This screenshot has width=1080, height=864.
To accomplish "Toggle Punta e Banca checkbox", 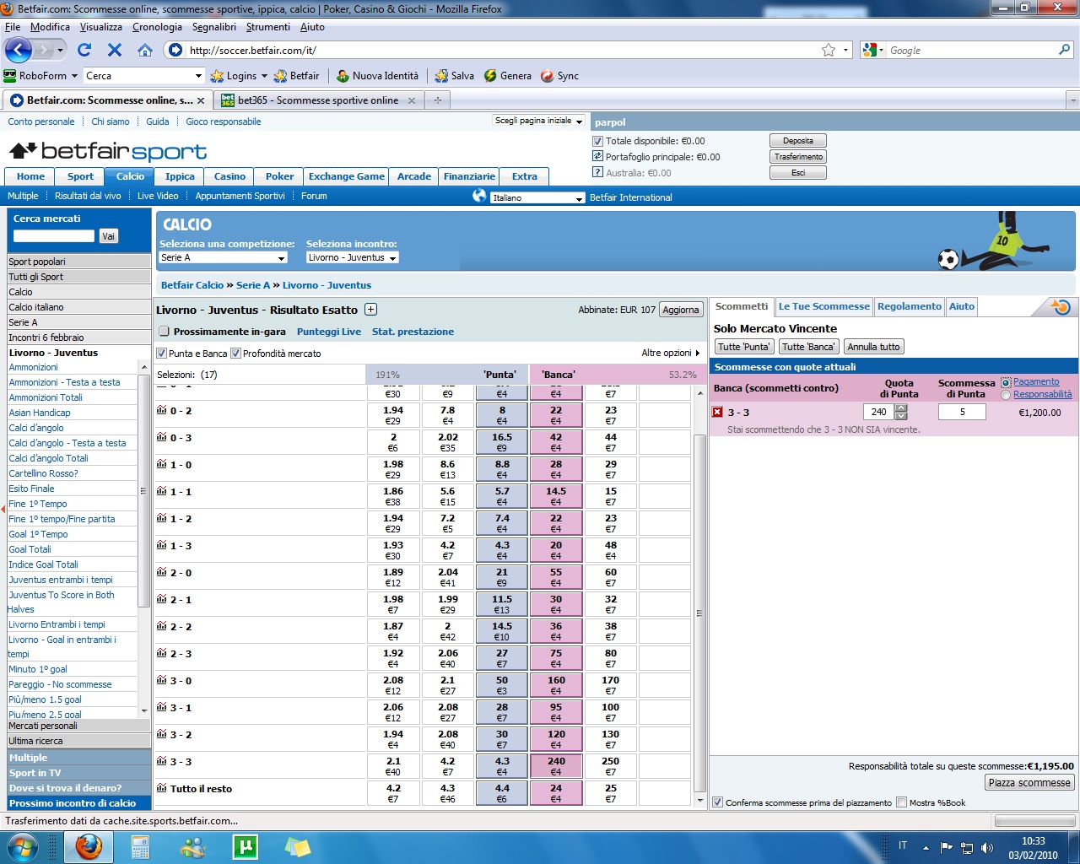I will point(162,354).
